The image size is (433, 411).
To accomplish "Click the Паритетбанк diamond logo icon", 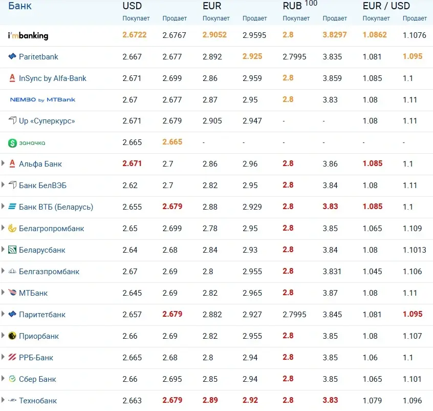I will pyautogui.click(x=12, y=314).
